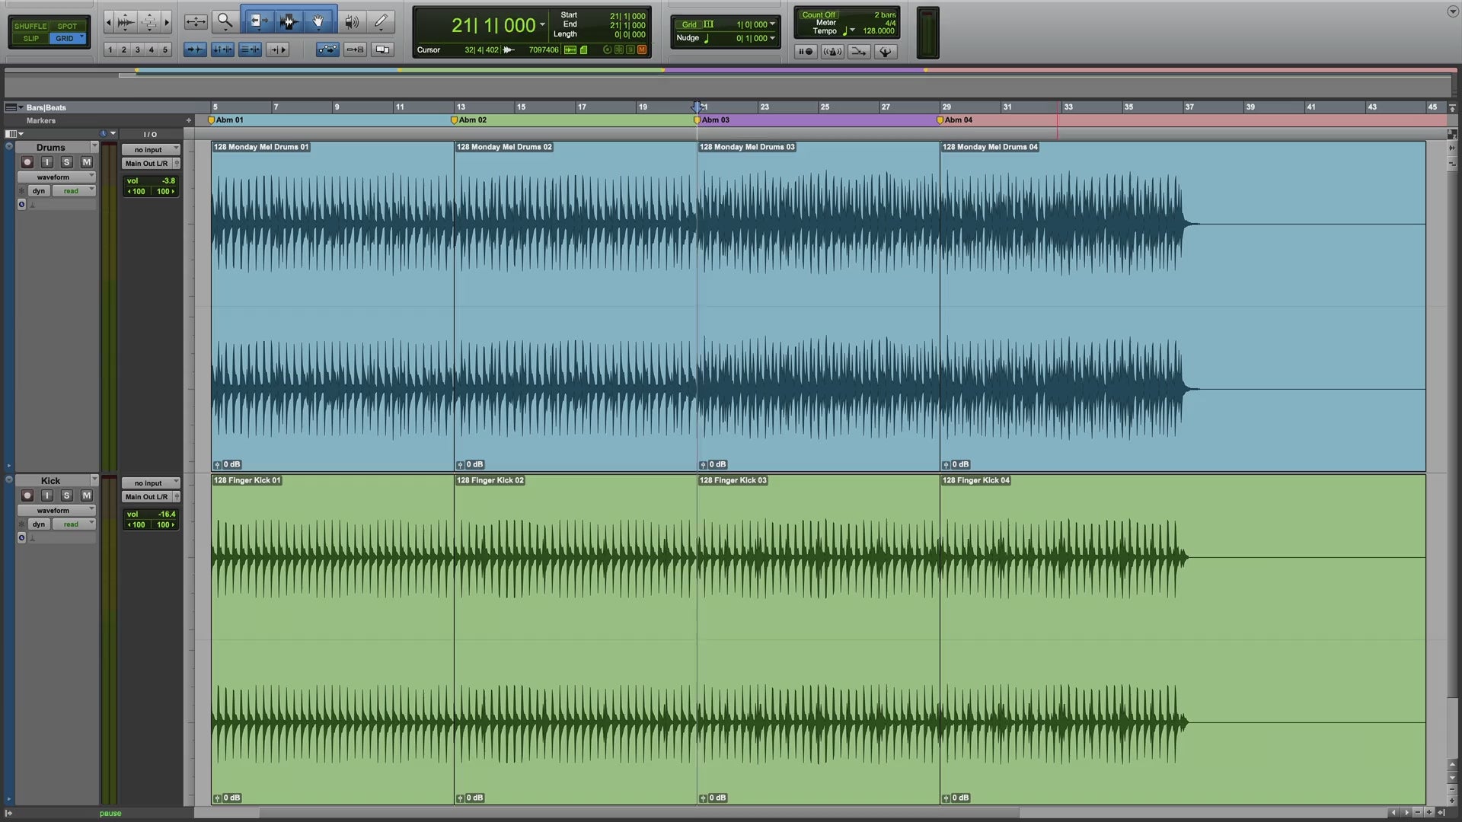Open the toolbar options menu arrow
This screenshot has height=822, width=1462.
pos(1452,11)
